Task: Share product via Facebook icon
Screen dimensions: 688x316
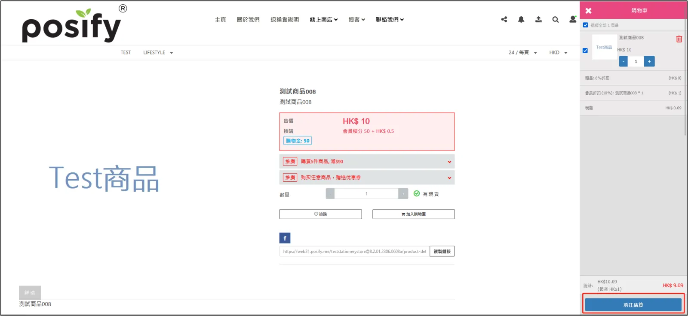Action: click(x=285, y=238)
